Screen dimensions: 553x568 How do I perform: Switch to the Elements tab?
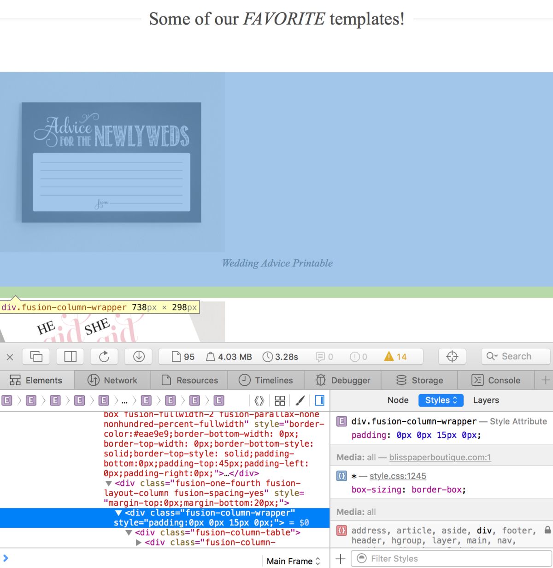[36, 380]
